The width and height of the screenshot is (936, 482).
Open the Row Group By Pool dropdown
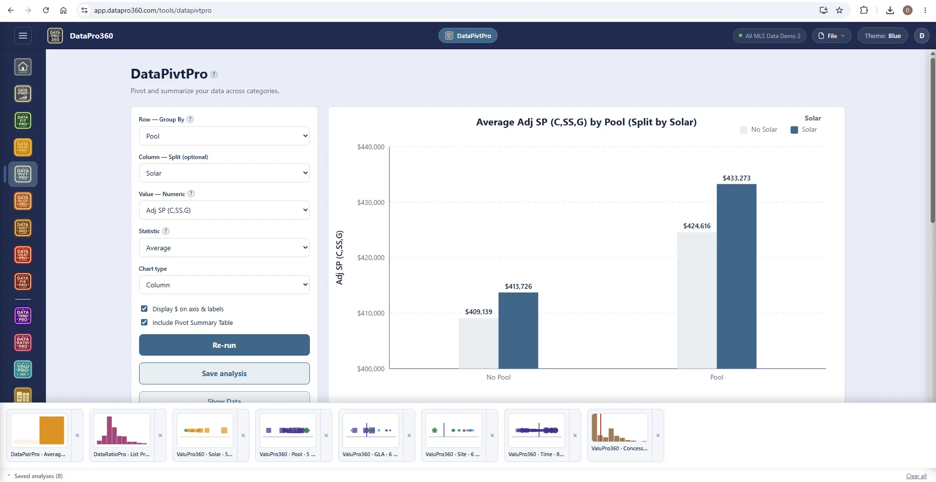click(224, 136)
